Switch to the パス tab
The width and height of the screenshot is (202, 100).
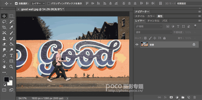pyautogui.click(x=165, y=21)
